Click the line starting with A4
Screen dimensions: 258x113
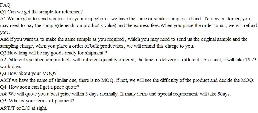click(x=82, y=94)
